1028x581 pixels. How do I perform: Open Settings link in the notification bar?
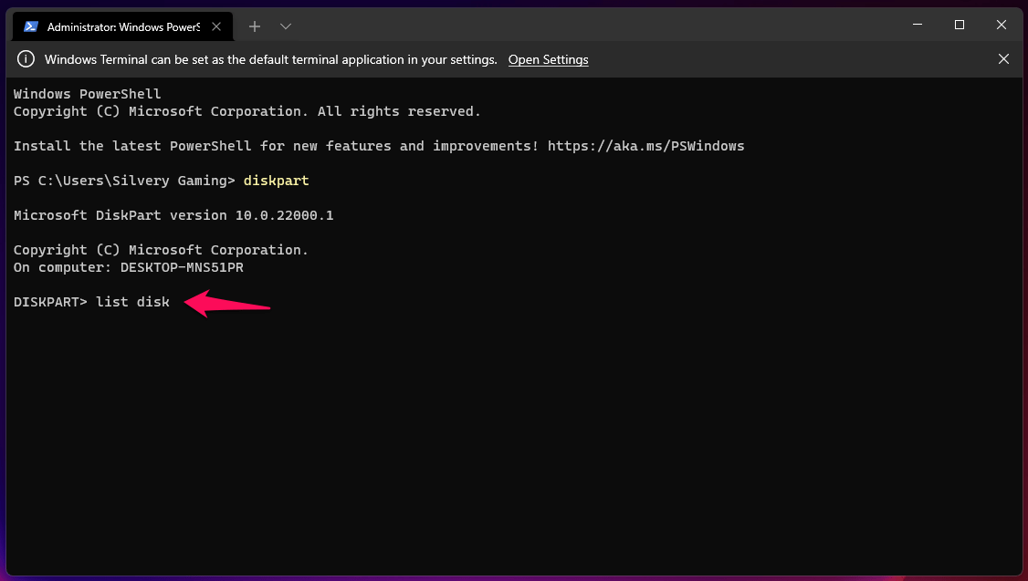point(548,59)
